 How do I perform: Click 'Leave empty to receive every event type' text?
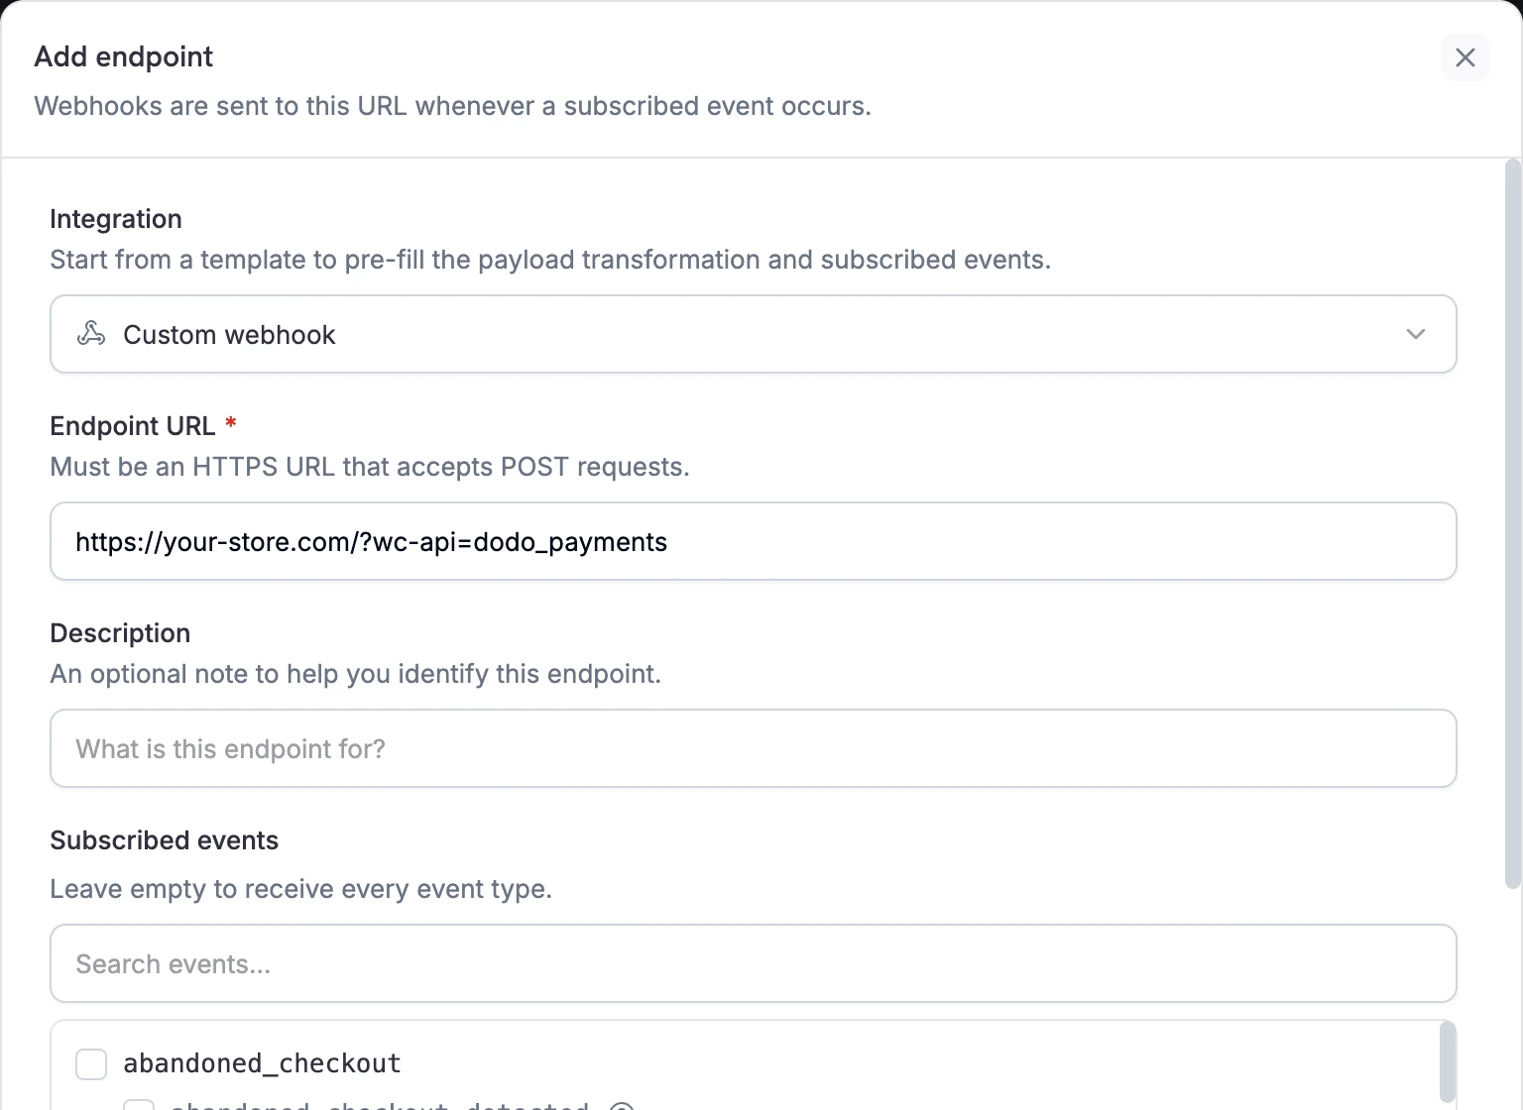tap(301, 889)
